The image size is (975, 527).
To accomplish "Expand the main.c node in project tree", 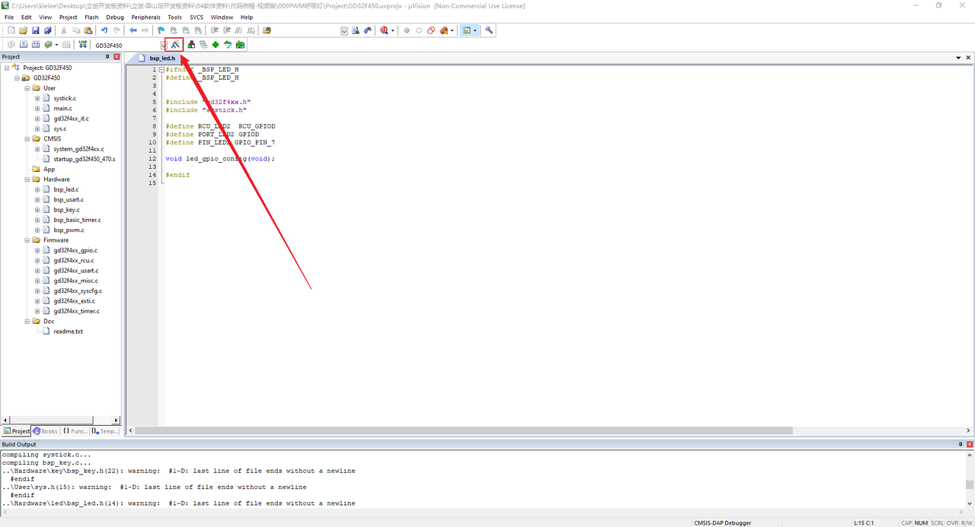I will (37, 109).
